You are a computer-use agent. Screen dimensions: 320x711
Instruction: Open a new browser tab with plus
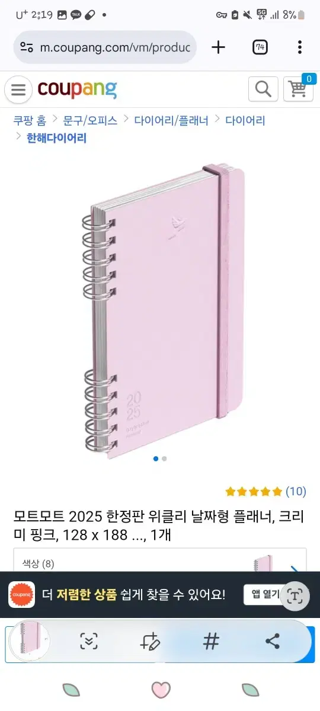[218, 47]
